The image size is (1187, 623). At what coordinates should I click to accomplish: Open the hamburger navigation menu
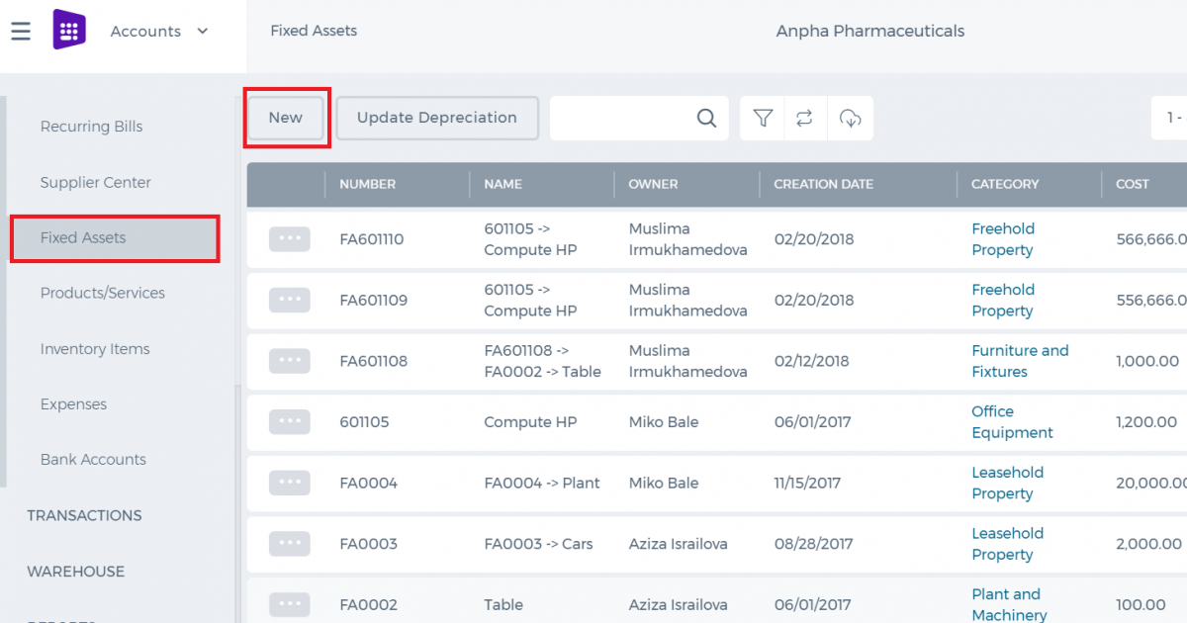[x=21, y=32]
